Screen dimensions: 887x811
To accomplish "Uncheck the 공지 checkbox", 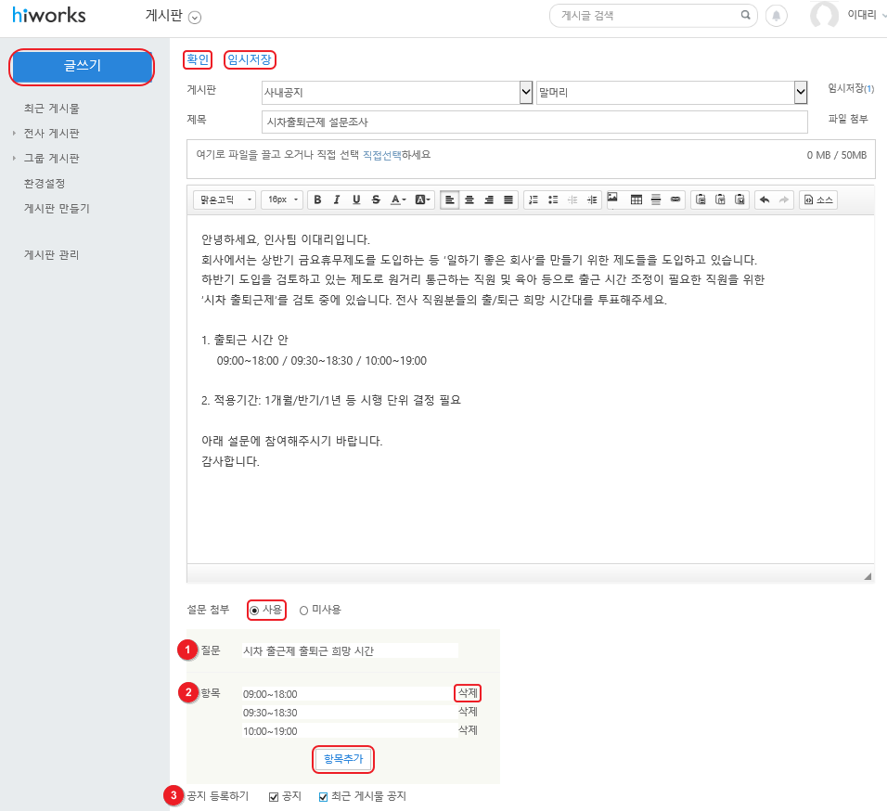I will pos(274,796).
